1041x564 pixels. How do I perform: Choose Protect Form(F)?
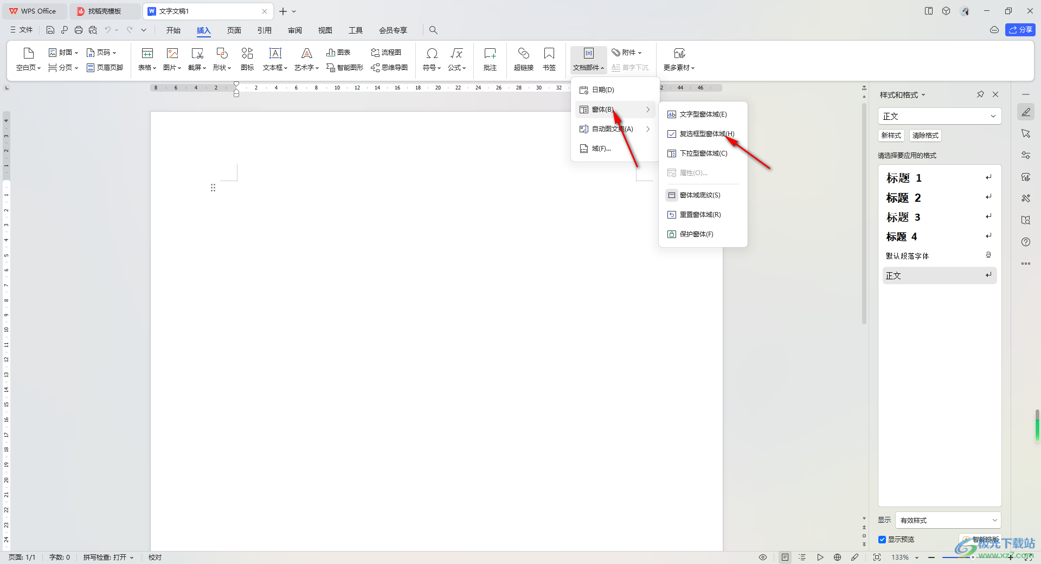(703, 234)
